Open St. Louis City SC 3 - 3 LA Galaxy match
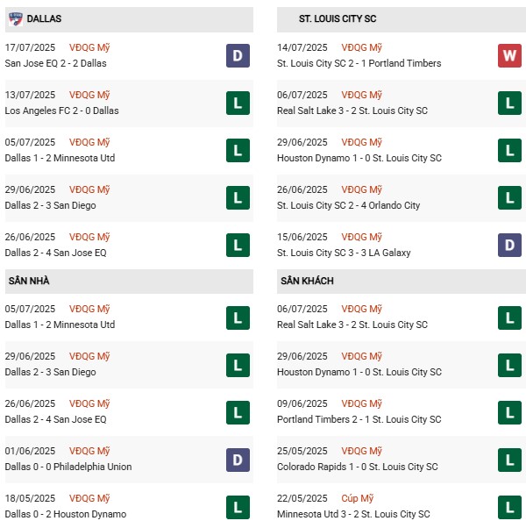The height and width of the screenshot is (528, 526). (344, 253)
